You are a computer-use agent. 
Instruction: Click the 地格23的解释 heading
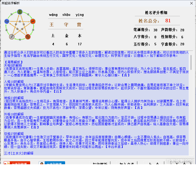click(x=14, y=98)
